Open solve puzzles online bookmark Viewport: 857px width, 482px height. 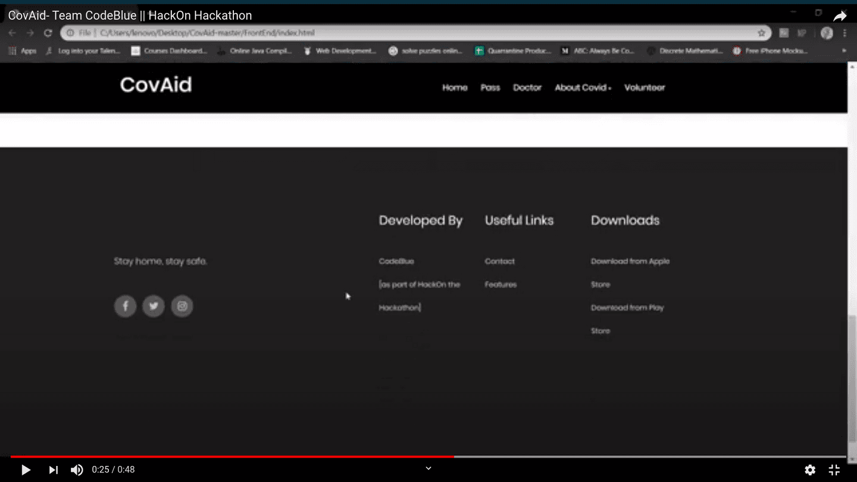[x=426, y=51]
